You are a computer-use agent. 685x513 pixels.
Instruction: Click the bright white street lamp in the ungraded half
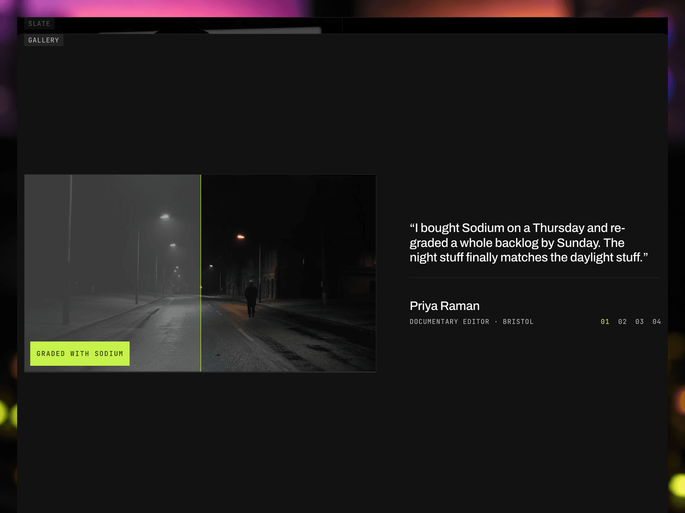click(x=164, y=217)
